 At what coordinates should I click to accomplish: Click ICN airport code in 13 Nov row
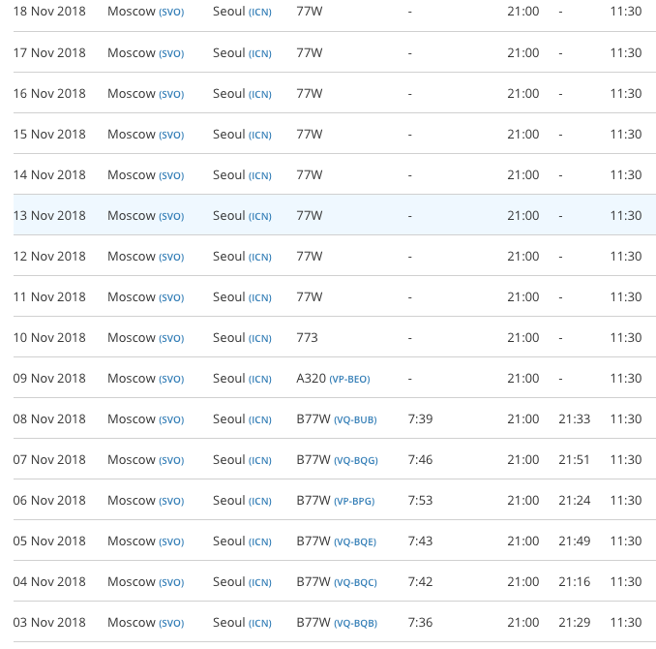coord(260,217)
